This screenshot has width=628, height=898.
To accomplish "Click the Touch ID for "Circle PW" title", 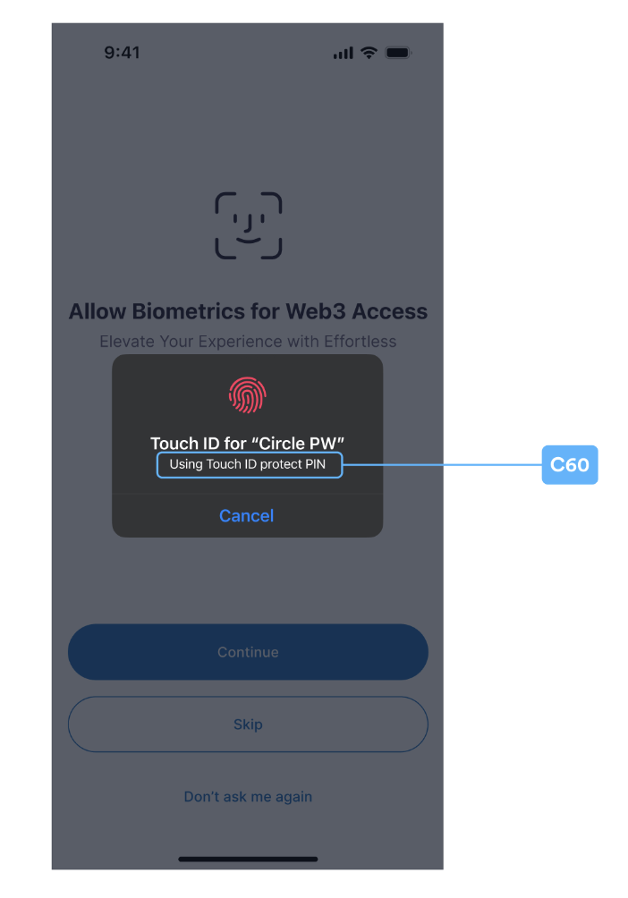I will [x=247, y=443].
